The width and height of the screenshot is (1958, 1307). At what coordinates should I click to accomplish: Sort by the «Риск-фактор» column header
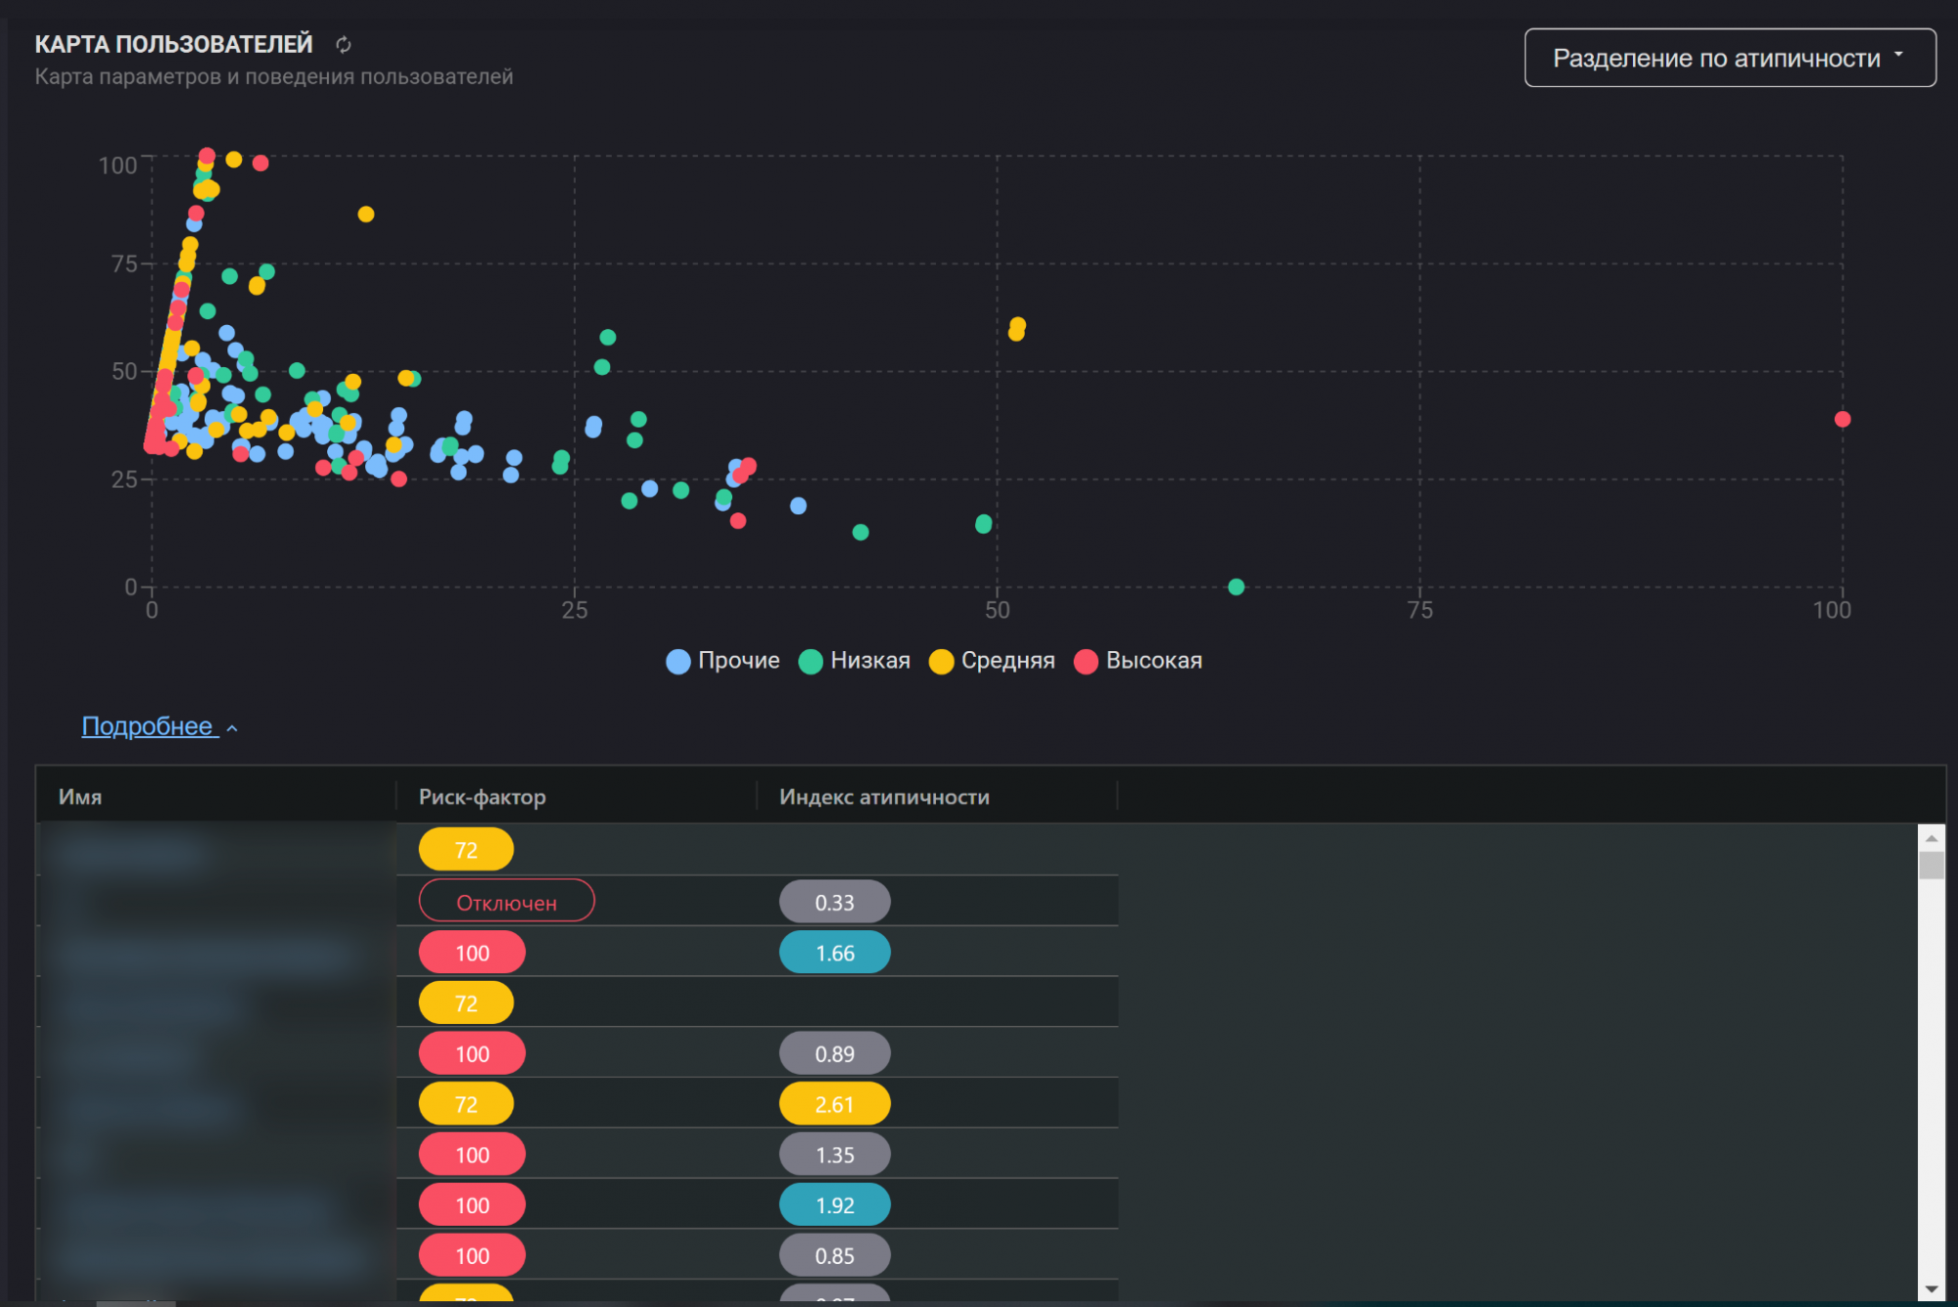(482, 797)
